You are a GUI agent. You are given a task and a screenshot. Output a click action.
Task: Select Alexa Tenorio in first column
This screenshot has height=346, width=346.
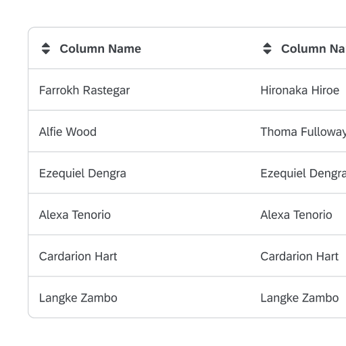(75, 215)
